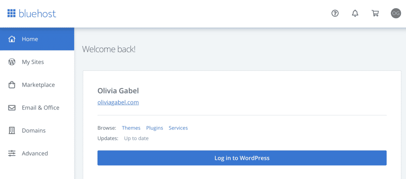Open the OG account avatar

tap(396, 13)
